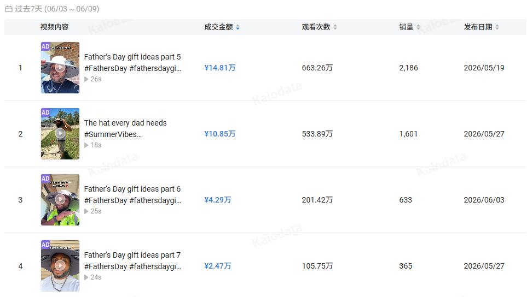Screen dimensions: 527x297
Task: Select the 2026/06/03 publish date
Action: [x=484, y=200]
